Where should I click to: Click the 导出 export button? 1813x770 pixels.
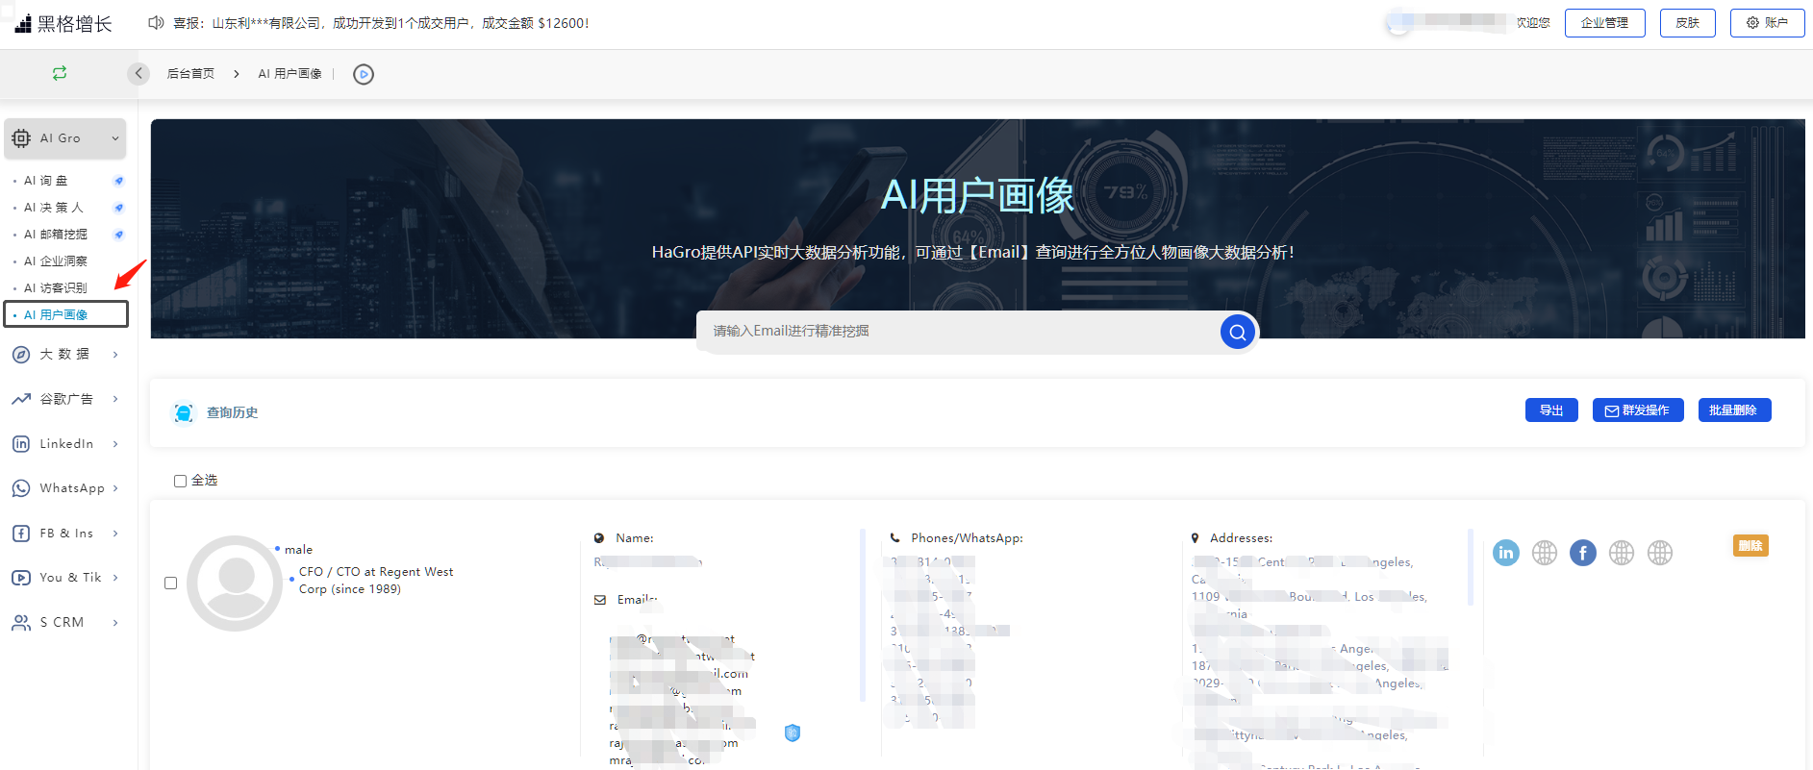point(1550,410)
